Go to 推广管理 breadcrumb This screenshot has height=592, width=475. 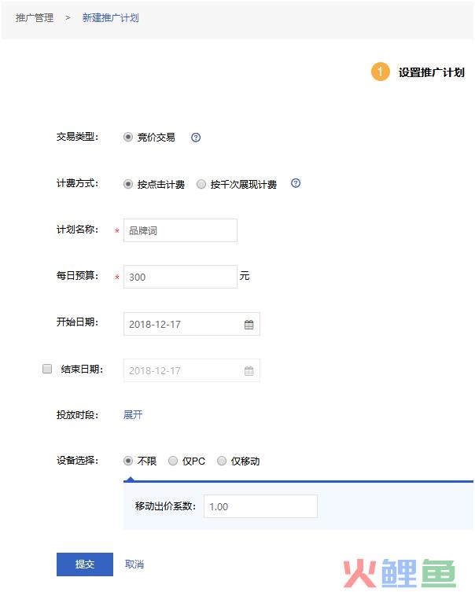[x=35, y=18]
